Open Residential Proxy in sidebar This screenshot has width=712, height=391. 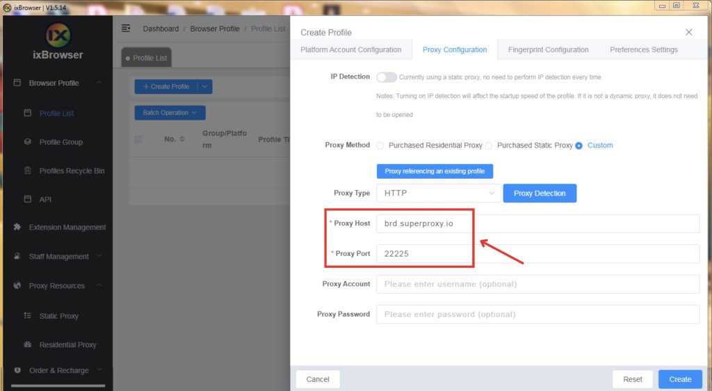pyautogui.click(x=67, y=345)
